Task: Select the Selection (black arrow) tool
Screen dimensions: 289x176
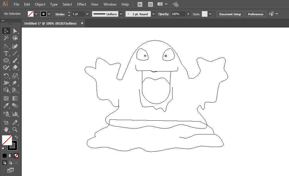Action: [x=6, y=31]
